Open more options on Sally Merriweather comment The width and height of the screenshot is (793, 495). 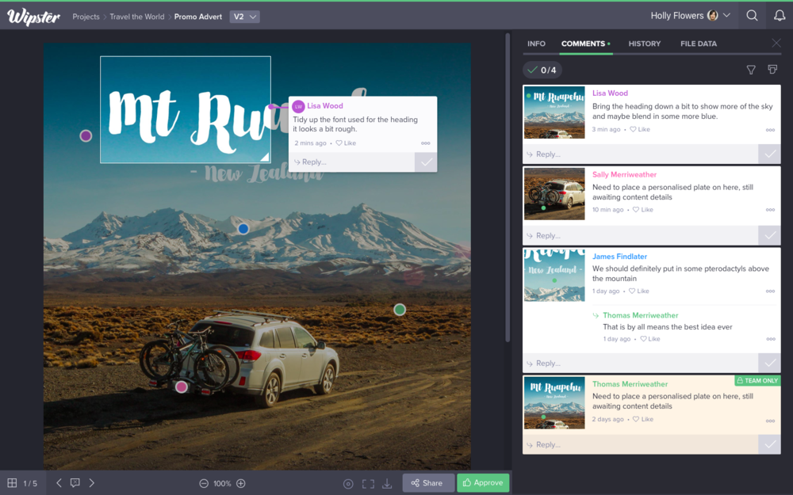click(770, 210)
